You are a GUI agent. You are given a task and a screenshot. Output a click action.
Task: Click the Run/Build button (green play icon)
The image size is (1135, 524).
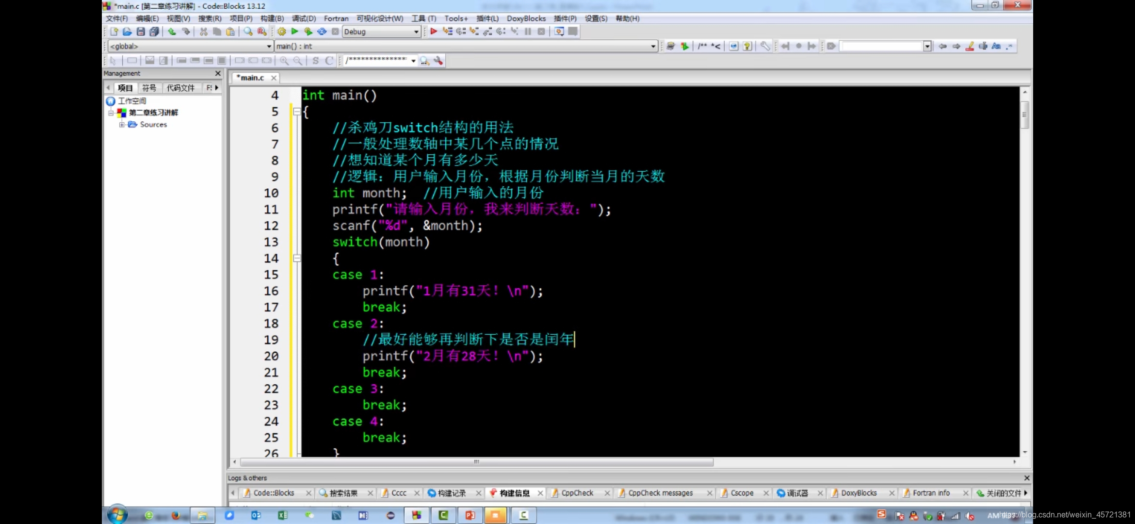pos(294,31)
